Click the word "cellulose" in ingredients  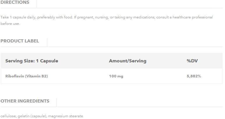8,116
